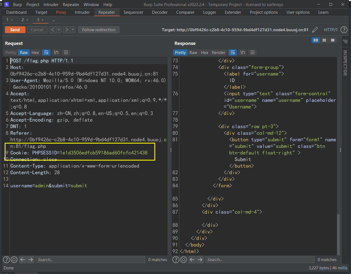Open the Window menu
The image size is (351, 274).
pos(91,4)
